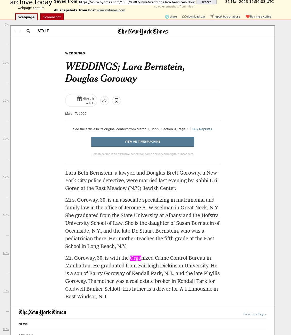Open the STYLE section link

point(43,31)
